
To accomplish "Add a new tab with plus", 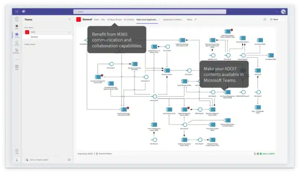I will click(x=195, y=19).
